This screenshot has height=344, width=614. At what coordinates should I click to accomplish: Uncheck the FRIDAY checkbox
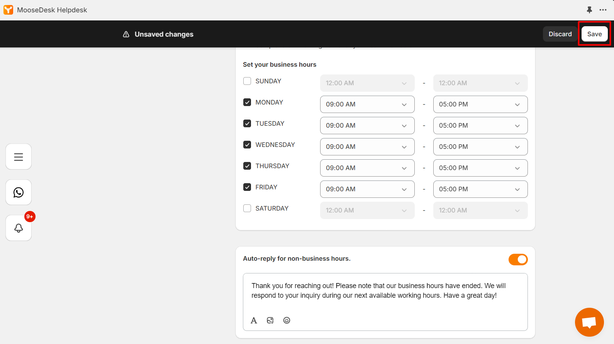coord(247,187)
